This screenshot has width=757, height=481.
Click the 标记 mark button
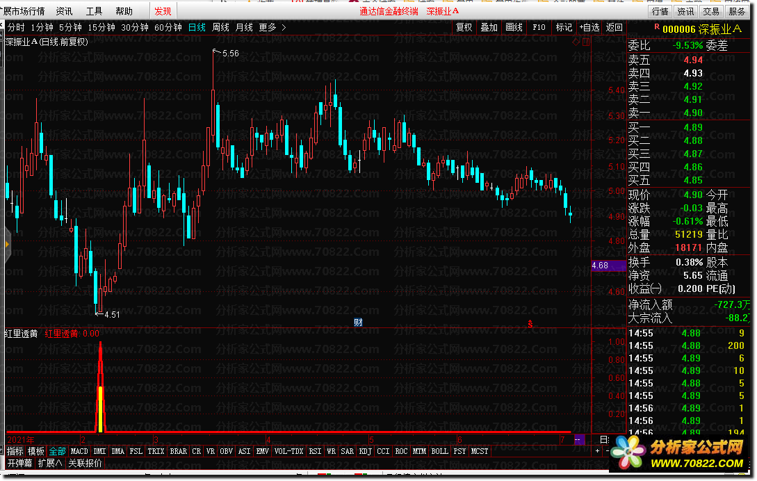564,28
